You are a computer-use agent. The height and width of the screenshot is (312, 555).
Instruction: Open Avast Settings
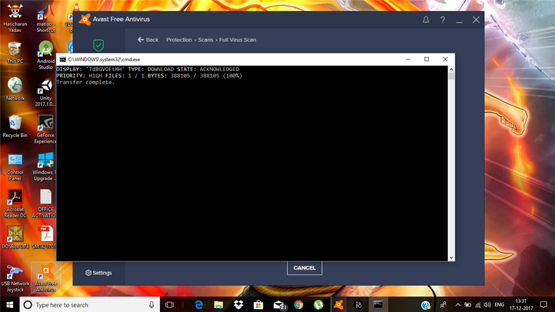pyautogui.click(x=99, y=273)
